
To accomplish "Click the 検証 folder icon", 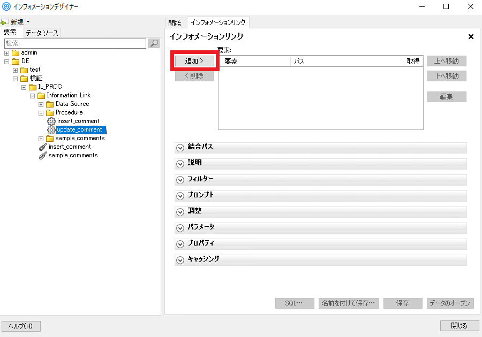I will tap(24, 79).
